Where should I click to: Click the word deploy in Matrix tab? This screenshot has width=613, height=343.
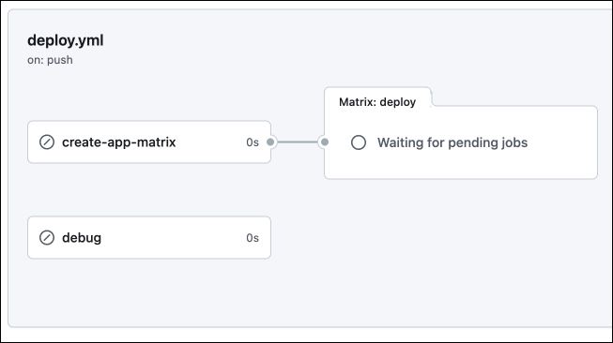click(x=398, y=102)
